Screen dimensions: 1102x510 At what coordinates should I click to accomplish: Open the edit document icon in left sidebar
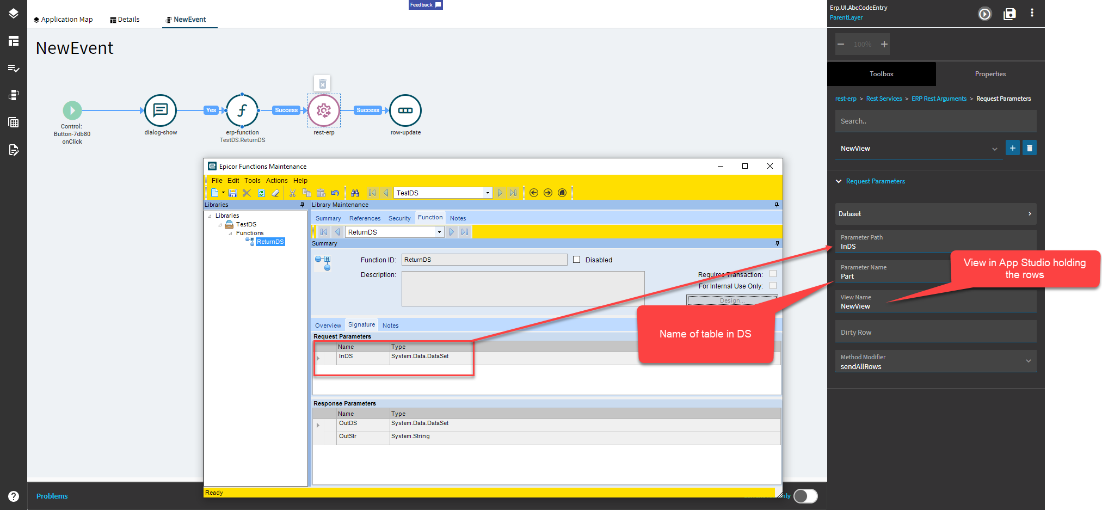pyautogui.click(x=14, y=150)
